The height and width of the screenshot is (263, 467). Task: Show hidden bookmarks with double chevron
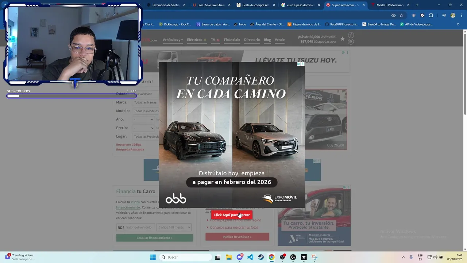[x=458, y=24]
